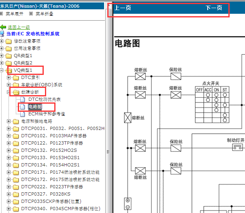Click the DTCP0134、P0154HO2S1 folder icon
245x213 pixels.
click(16, 165)
